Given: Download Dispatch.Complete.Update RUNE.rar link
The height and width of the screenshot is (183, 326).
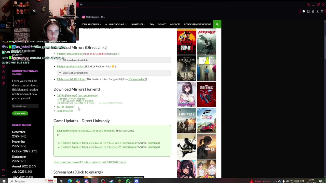Looking at the screenshot, I should (86, 130).
